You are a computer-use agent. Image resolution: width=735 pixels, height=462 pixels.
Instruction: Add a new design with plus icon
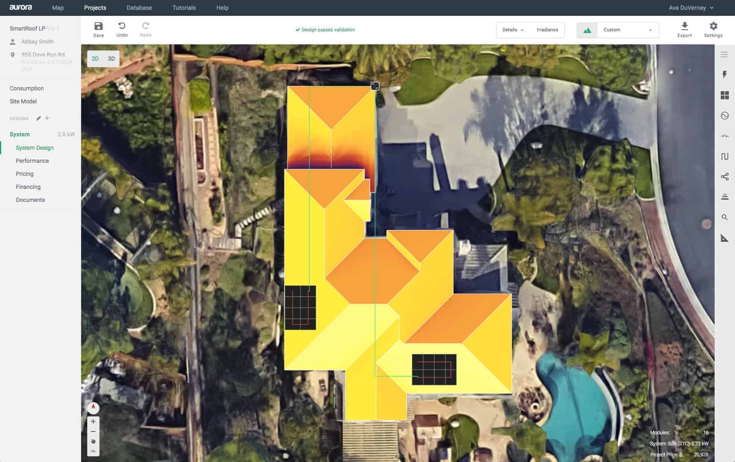click(47, 118)
